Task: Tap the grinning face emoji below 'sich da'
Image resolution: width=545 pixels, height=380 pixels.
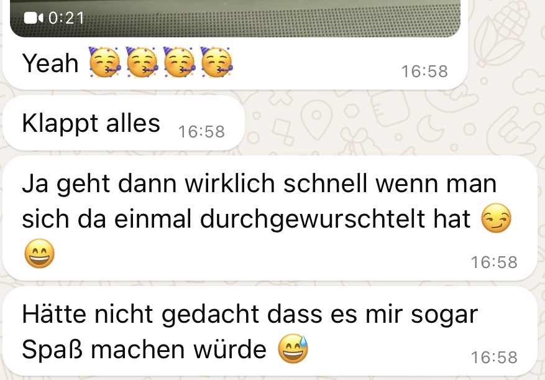Action: pos(40,253)
